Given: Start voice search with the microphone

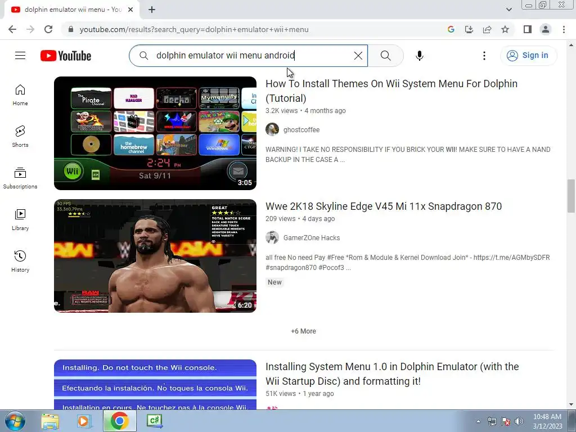Looking at the screenshot, I should (x=419, y=56).
